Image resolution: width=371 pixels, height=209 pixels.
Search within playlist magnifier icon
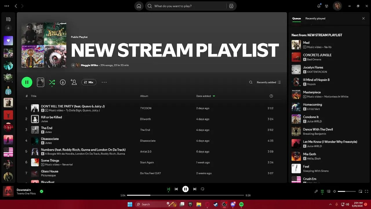[x=251, y=82]
